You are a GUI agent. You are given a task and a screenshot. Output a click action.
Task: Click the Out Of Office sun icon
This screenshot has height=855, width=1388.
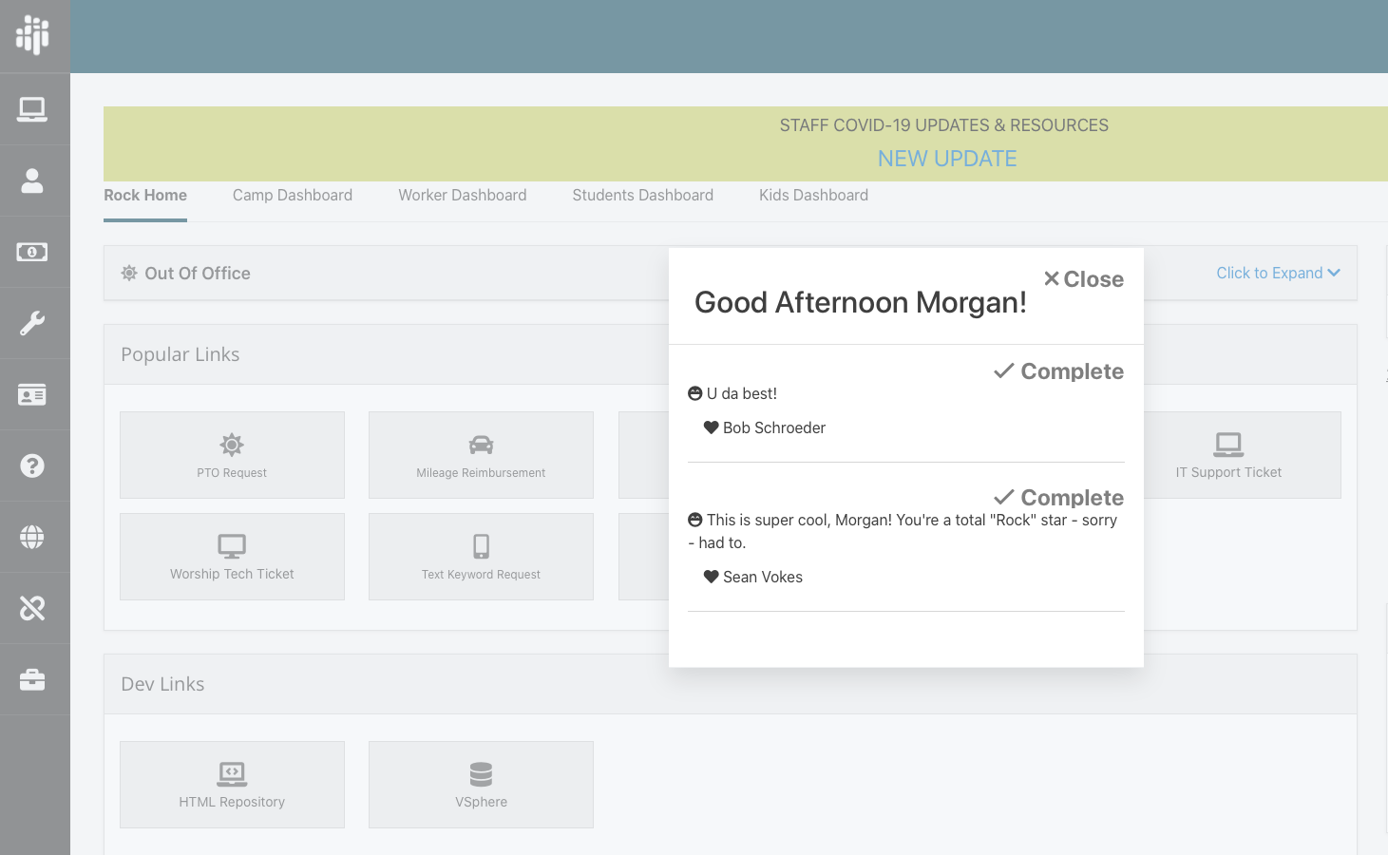click(129, 273)
